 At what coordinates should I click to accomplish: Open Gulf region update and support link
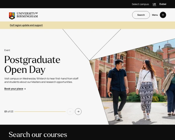(26, 25)
